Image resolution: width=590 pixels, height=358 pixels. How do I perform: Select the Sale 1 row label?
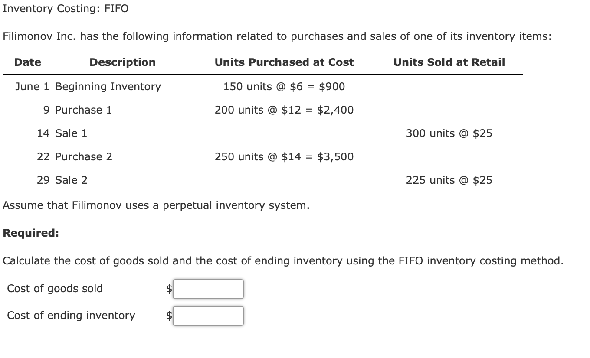point(62,133)
